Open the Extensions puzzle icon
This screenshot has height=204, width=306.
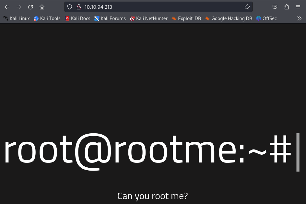coord(287,7)
